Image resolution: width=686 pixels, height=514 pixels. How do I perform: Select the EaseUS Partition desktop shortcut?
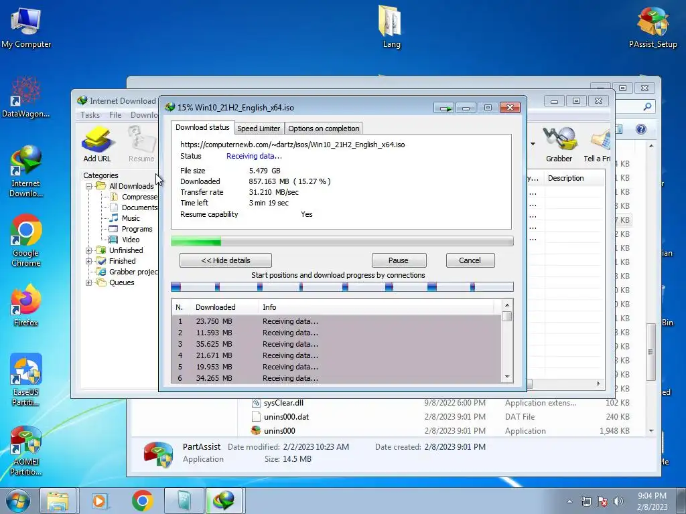26,380
